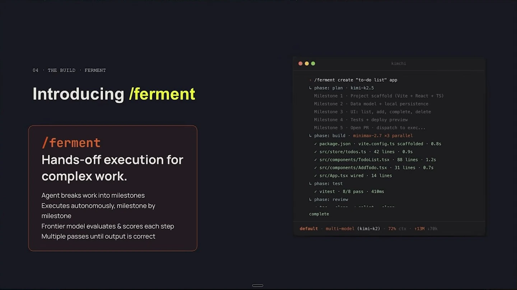Click the "phase: build" line
This screenshot has width=517, height=290.
tap(361, 136)
